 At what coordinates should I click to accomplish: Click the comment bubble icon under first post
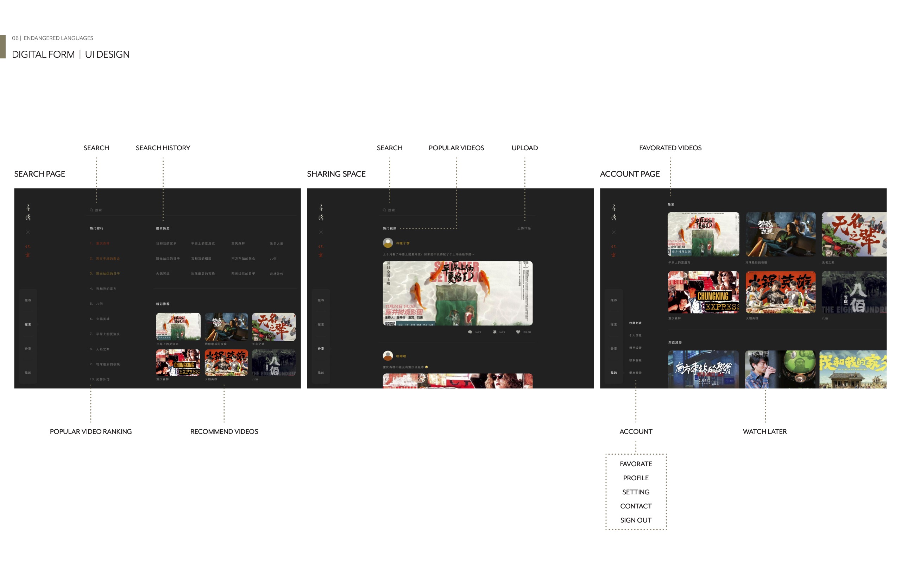pyautogui.click(x=470, y=332)
